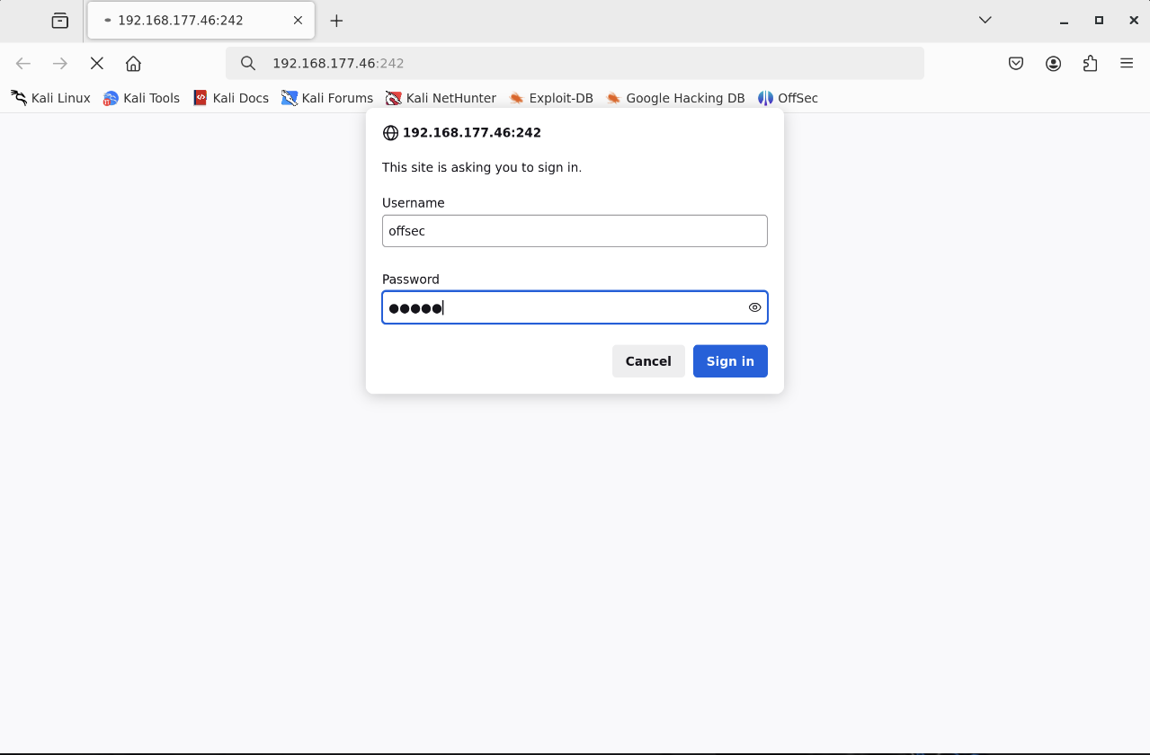This screenshot has height=755, width=1150.
Task: Open a new browser tab
Action: click(x=336, y=20)
